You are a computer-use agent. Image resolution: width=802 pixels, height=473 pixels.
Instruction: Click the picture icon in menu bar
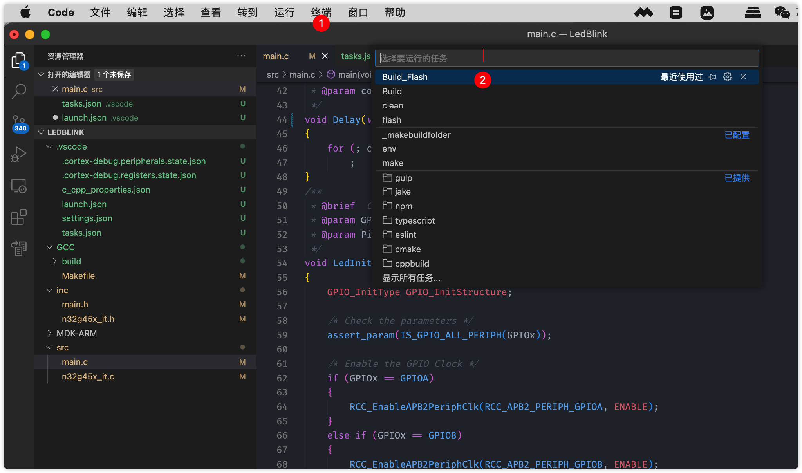tap(707, 13)
